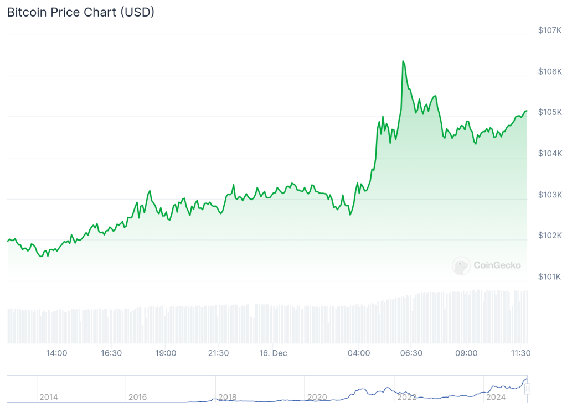
Task: Click the $101K price axis label
Action: (550, 276)
